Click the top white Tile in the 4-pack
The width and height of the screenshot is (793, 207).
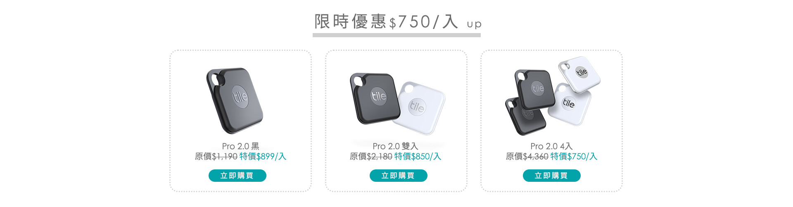579,74
